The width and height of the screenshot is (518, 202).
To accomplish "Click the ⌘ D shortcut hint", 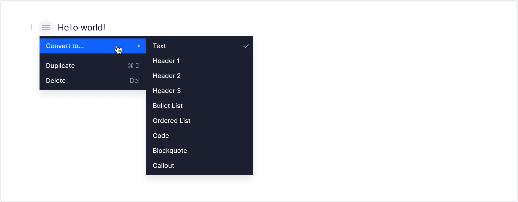I will click(x=134, y=66).
